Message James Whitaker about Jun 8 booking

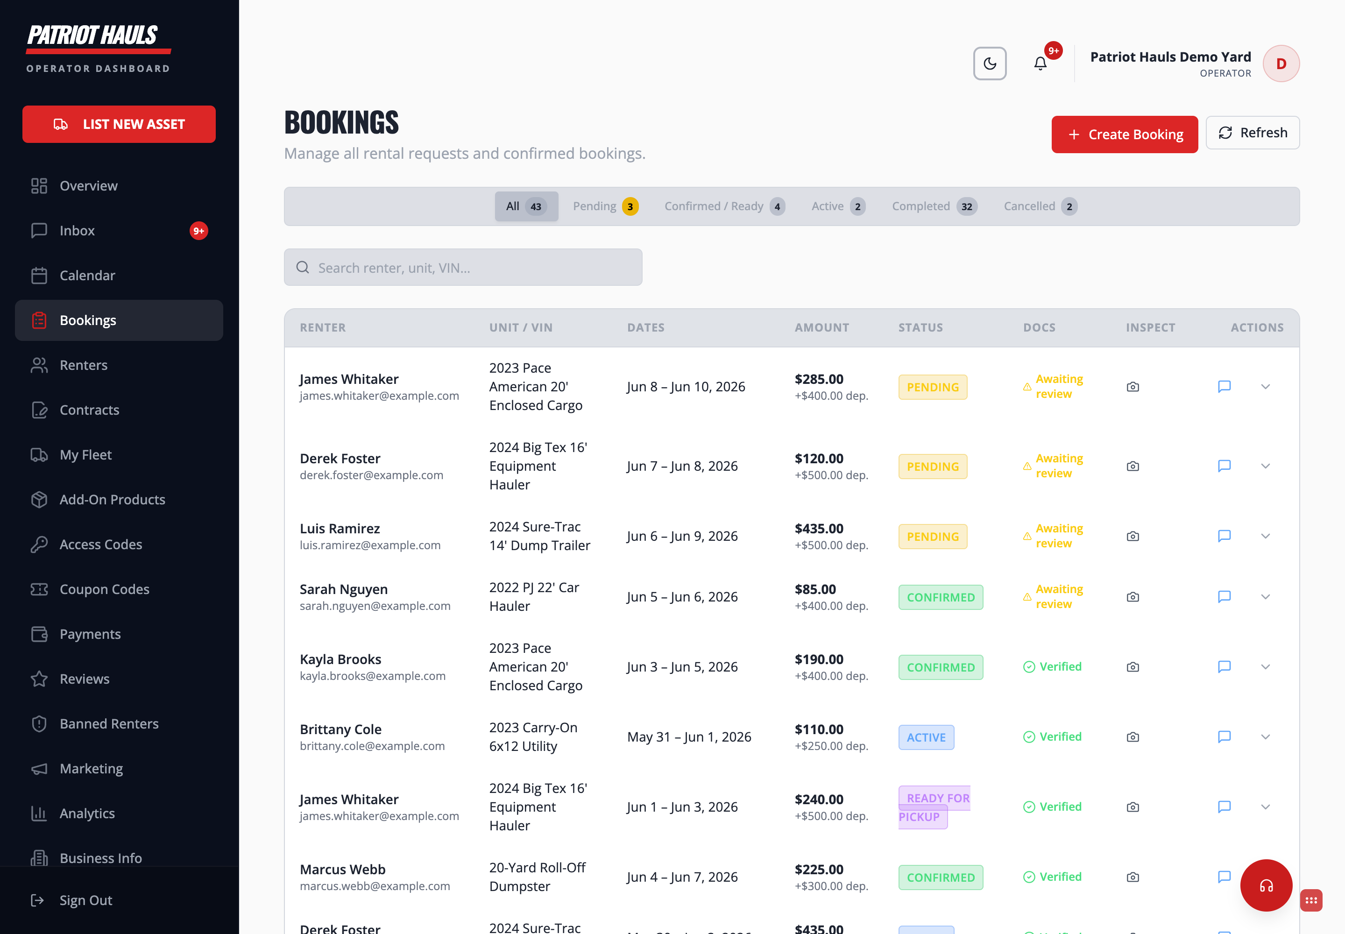point(1224,387)
